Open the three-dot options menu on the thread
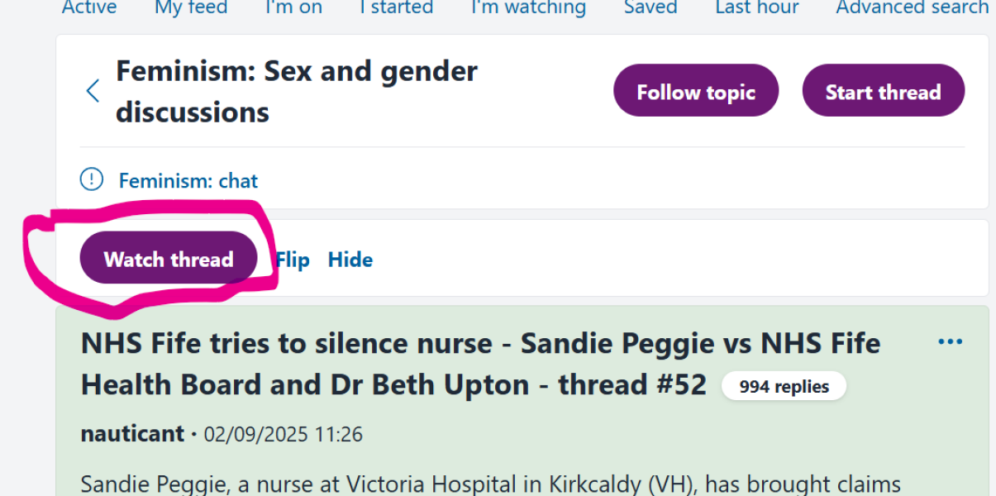This screenshot has height=496, width=996. click(951, 341)
